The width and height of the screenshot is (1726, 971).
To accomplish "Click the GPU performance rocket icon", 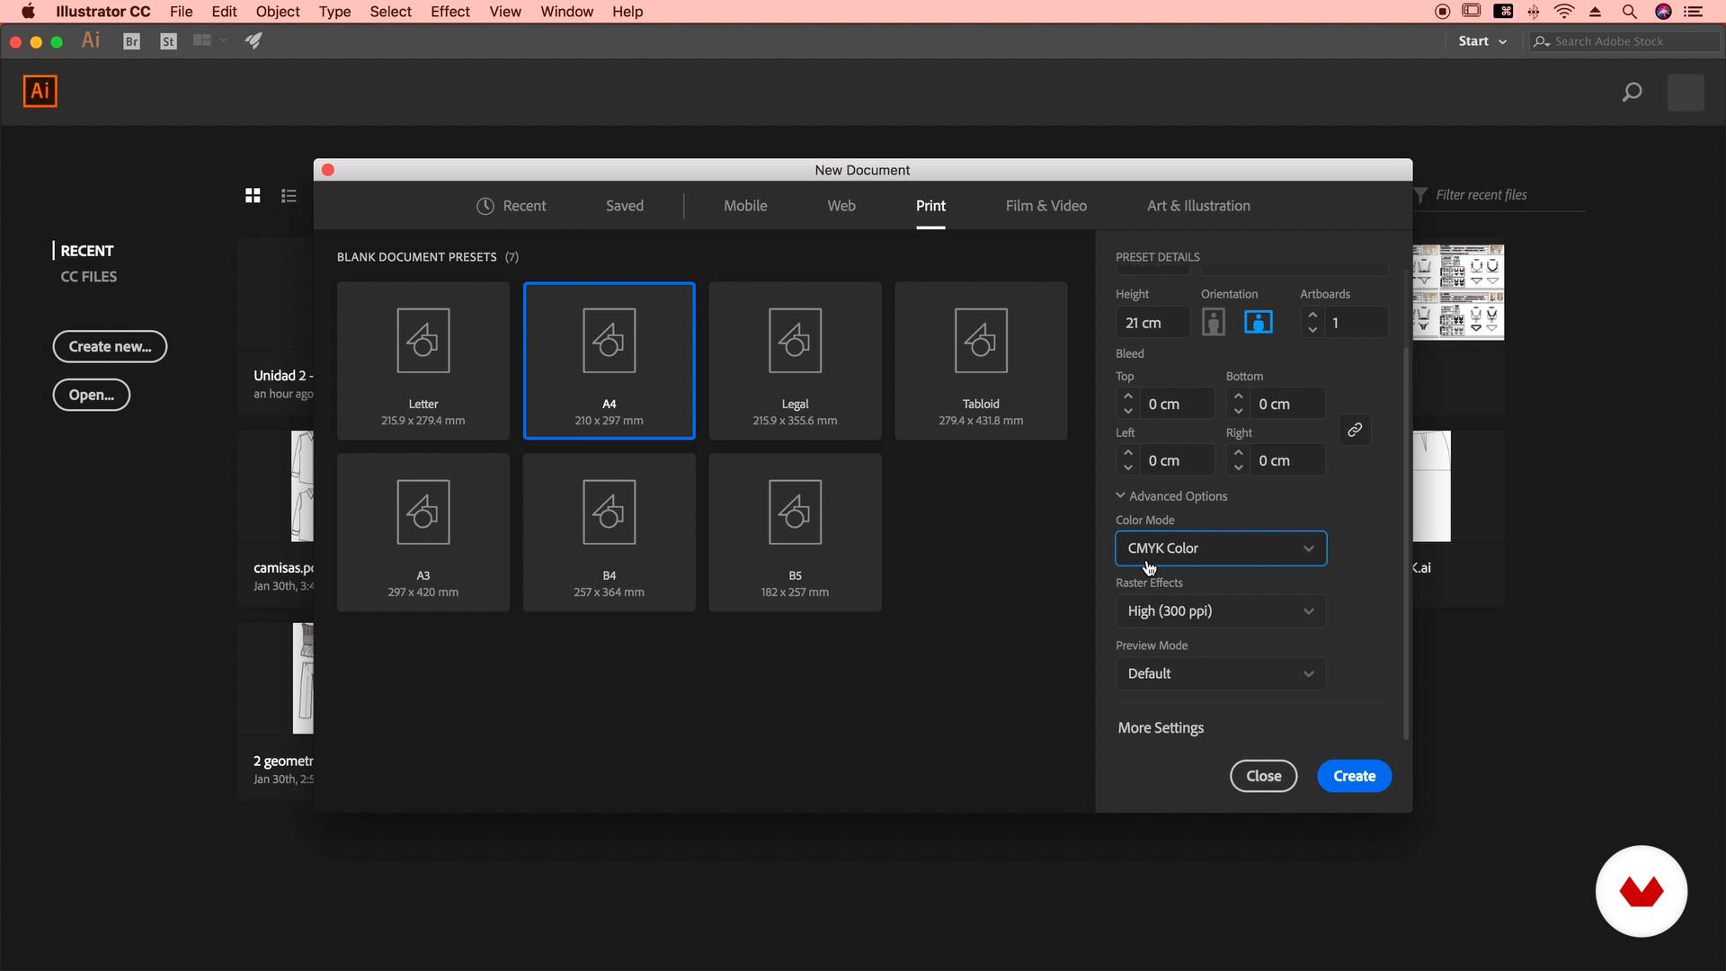I will [254, 40].
